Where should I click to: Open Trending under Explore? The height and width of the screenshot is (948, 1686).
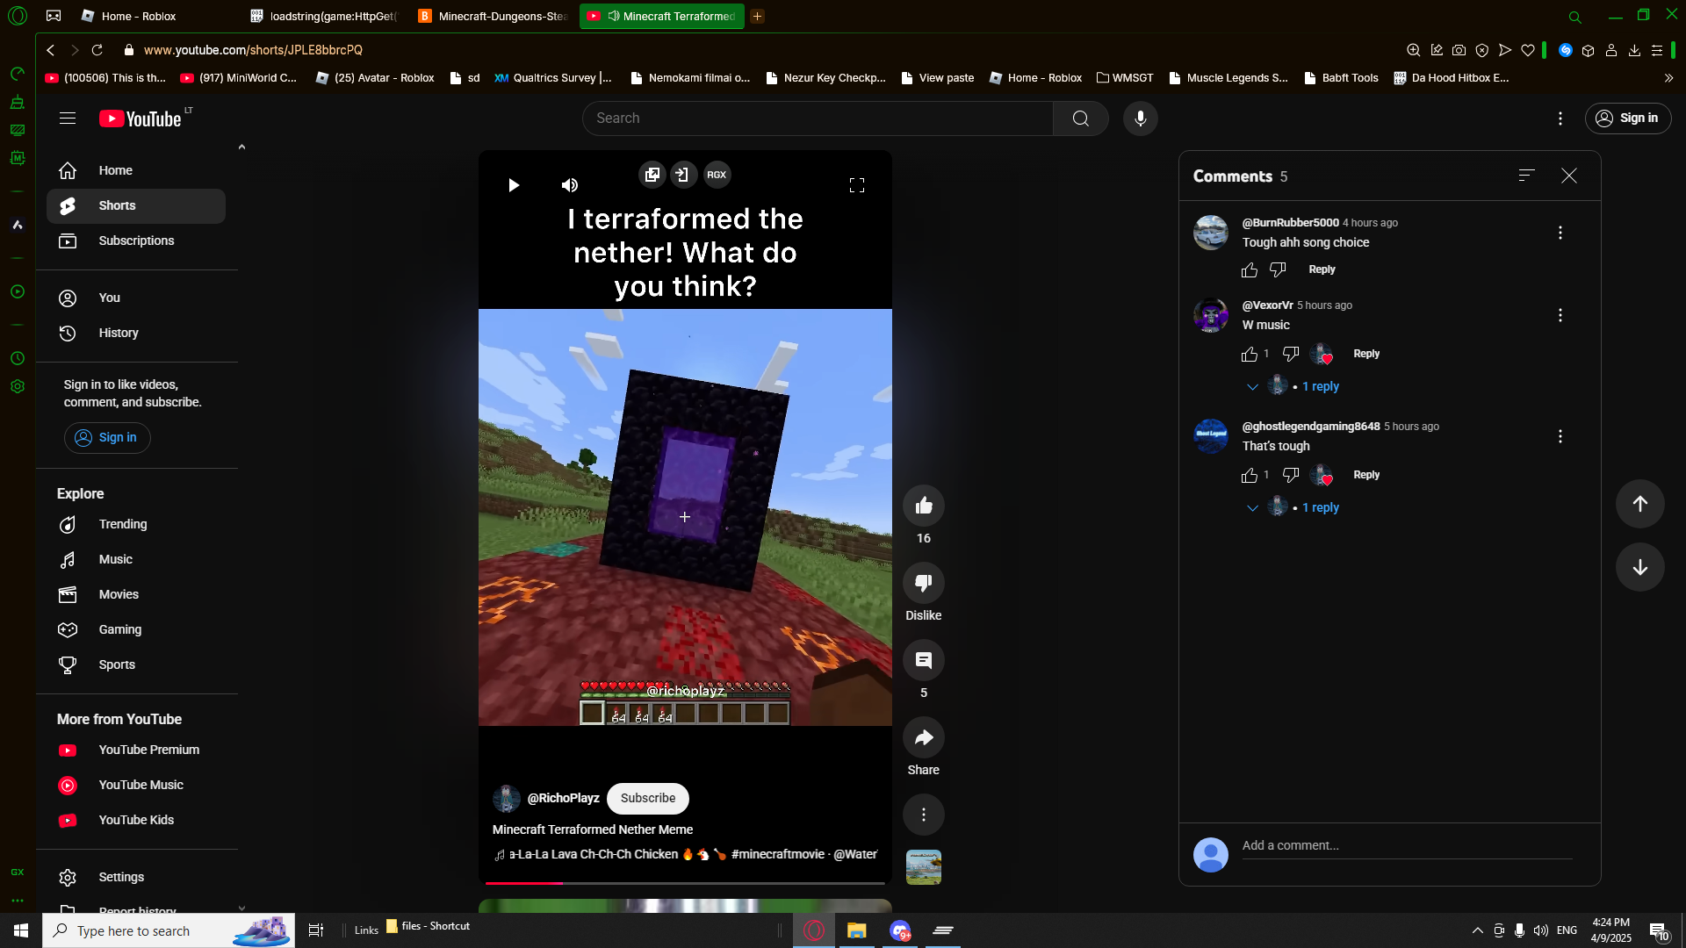point(136,525)
